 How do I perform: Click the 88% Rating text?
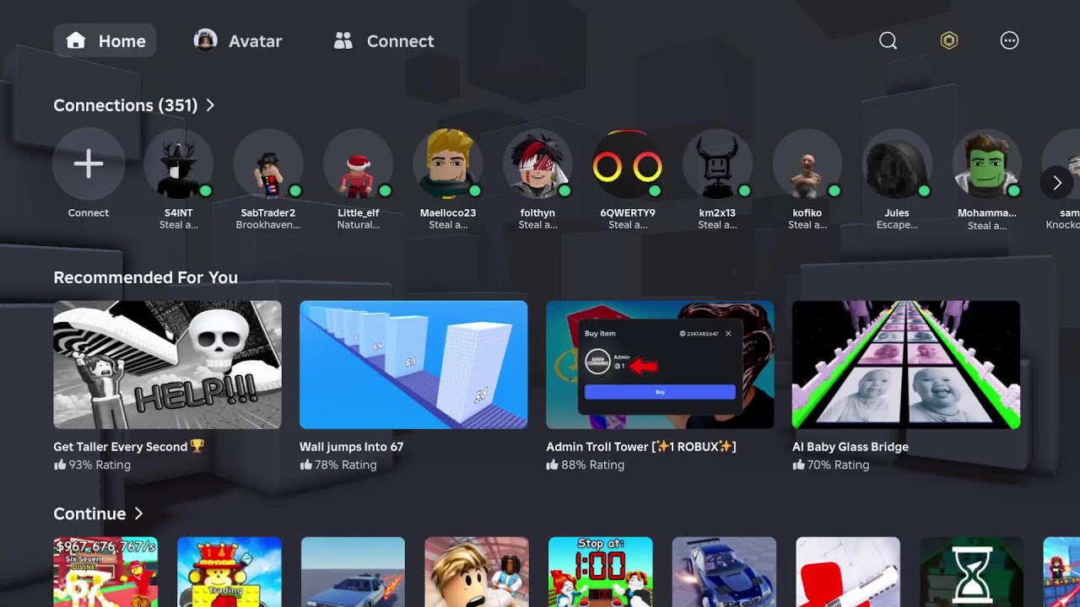tap(592, 465)
